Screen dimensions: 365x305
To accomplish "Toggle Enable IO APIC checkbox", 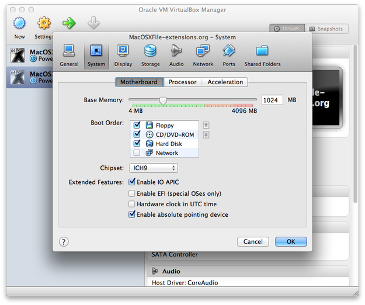I will pyautogui.click(x=132, y=182).
